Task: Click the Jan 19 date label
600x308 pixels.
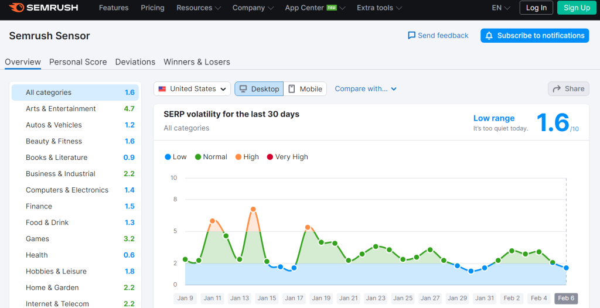Action: click(321, 298)
